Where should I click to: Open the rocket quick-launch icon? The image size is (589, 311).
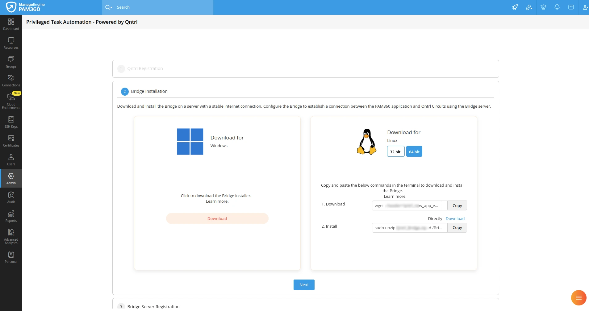pos(515,7)
